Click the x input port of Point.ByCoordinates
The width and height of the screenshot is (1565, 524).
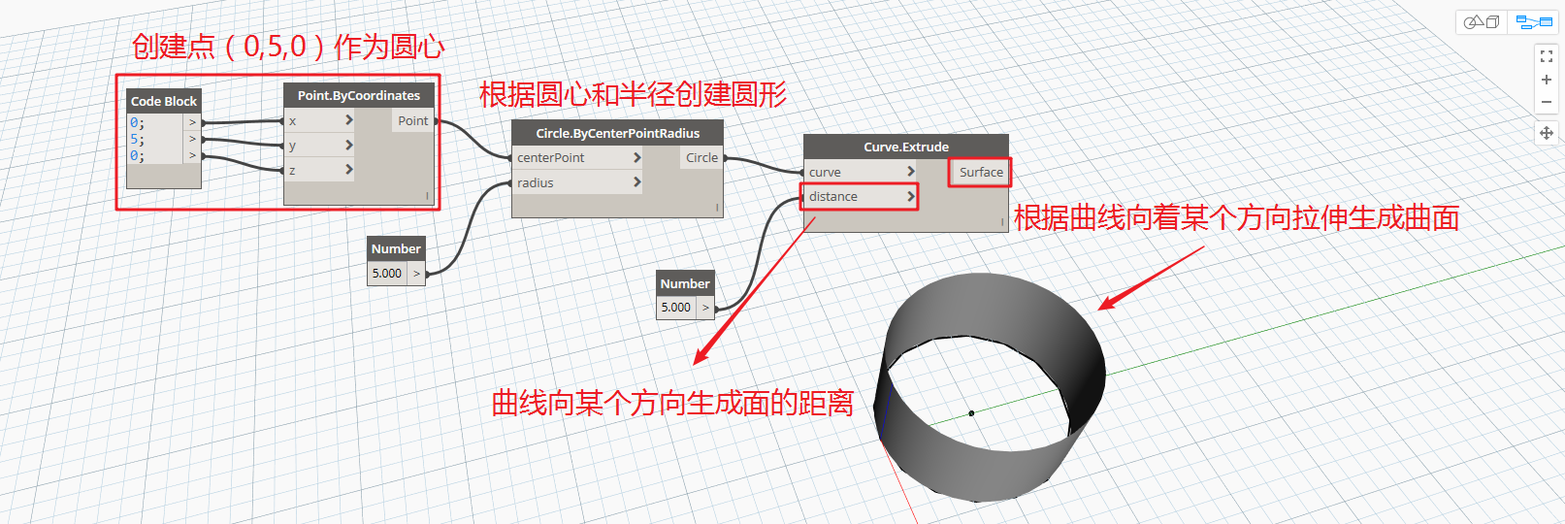(x=319, y=120)
